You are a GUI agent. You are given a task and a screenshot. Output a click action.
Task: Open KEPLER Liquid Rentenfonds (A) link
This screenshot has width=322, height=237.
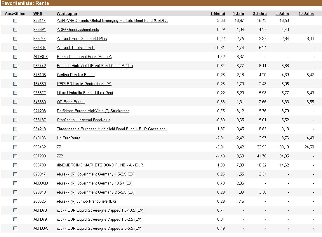(84, 84)
